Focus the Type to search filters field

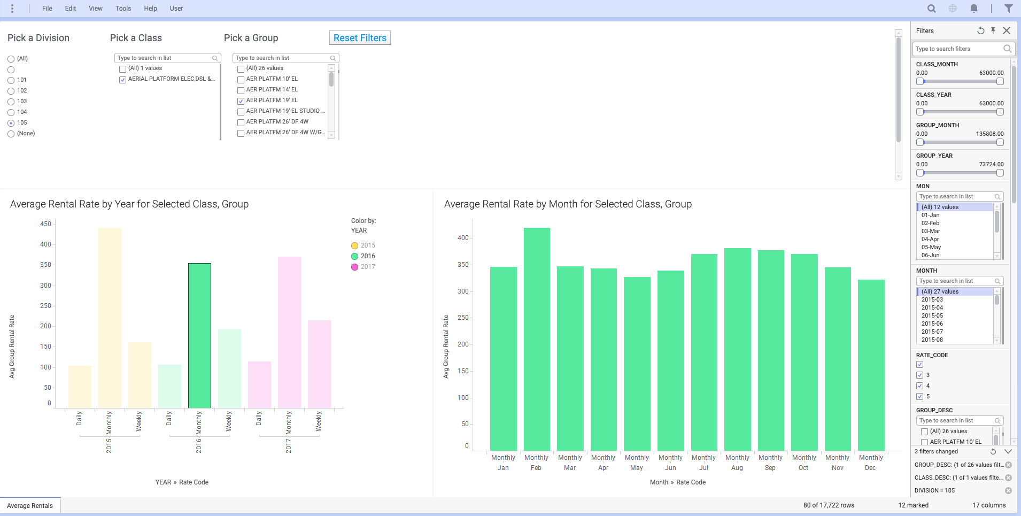click(x=958, y=49)
